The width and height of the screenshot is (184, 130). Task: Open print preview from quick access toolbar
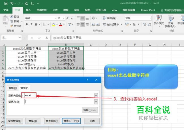[26, 3]
